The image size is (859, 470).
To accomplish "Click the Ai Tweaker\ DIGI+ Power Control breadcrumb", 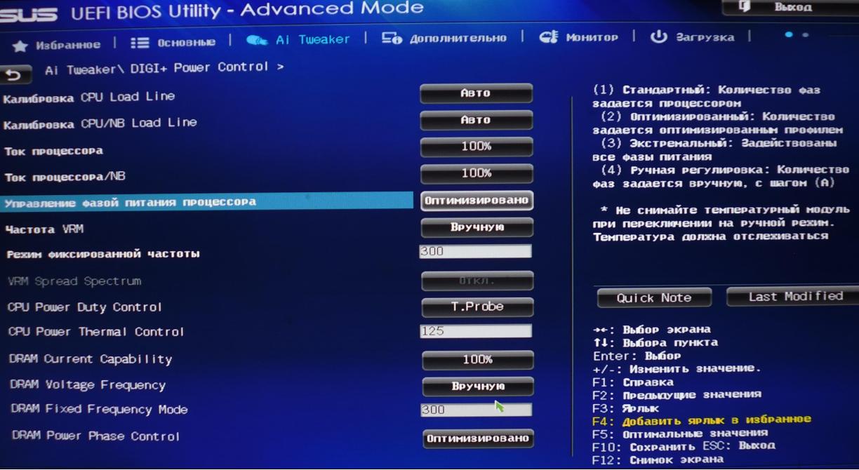I will pyautogui.click(x=164, y=67).
